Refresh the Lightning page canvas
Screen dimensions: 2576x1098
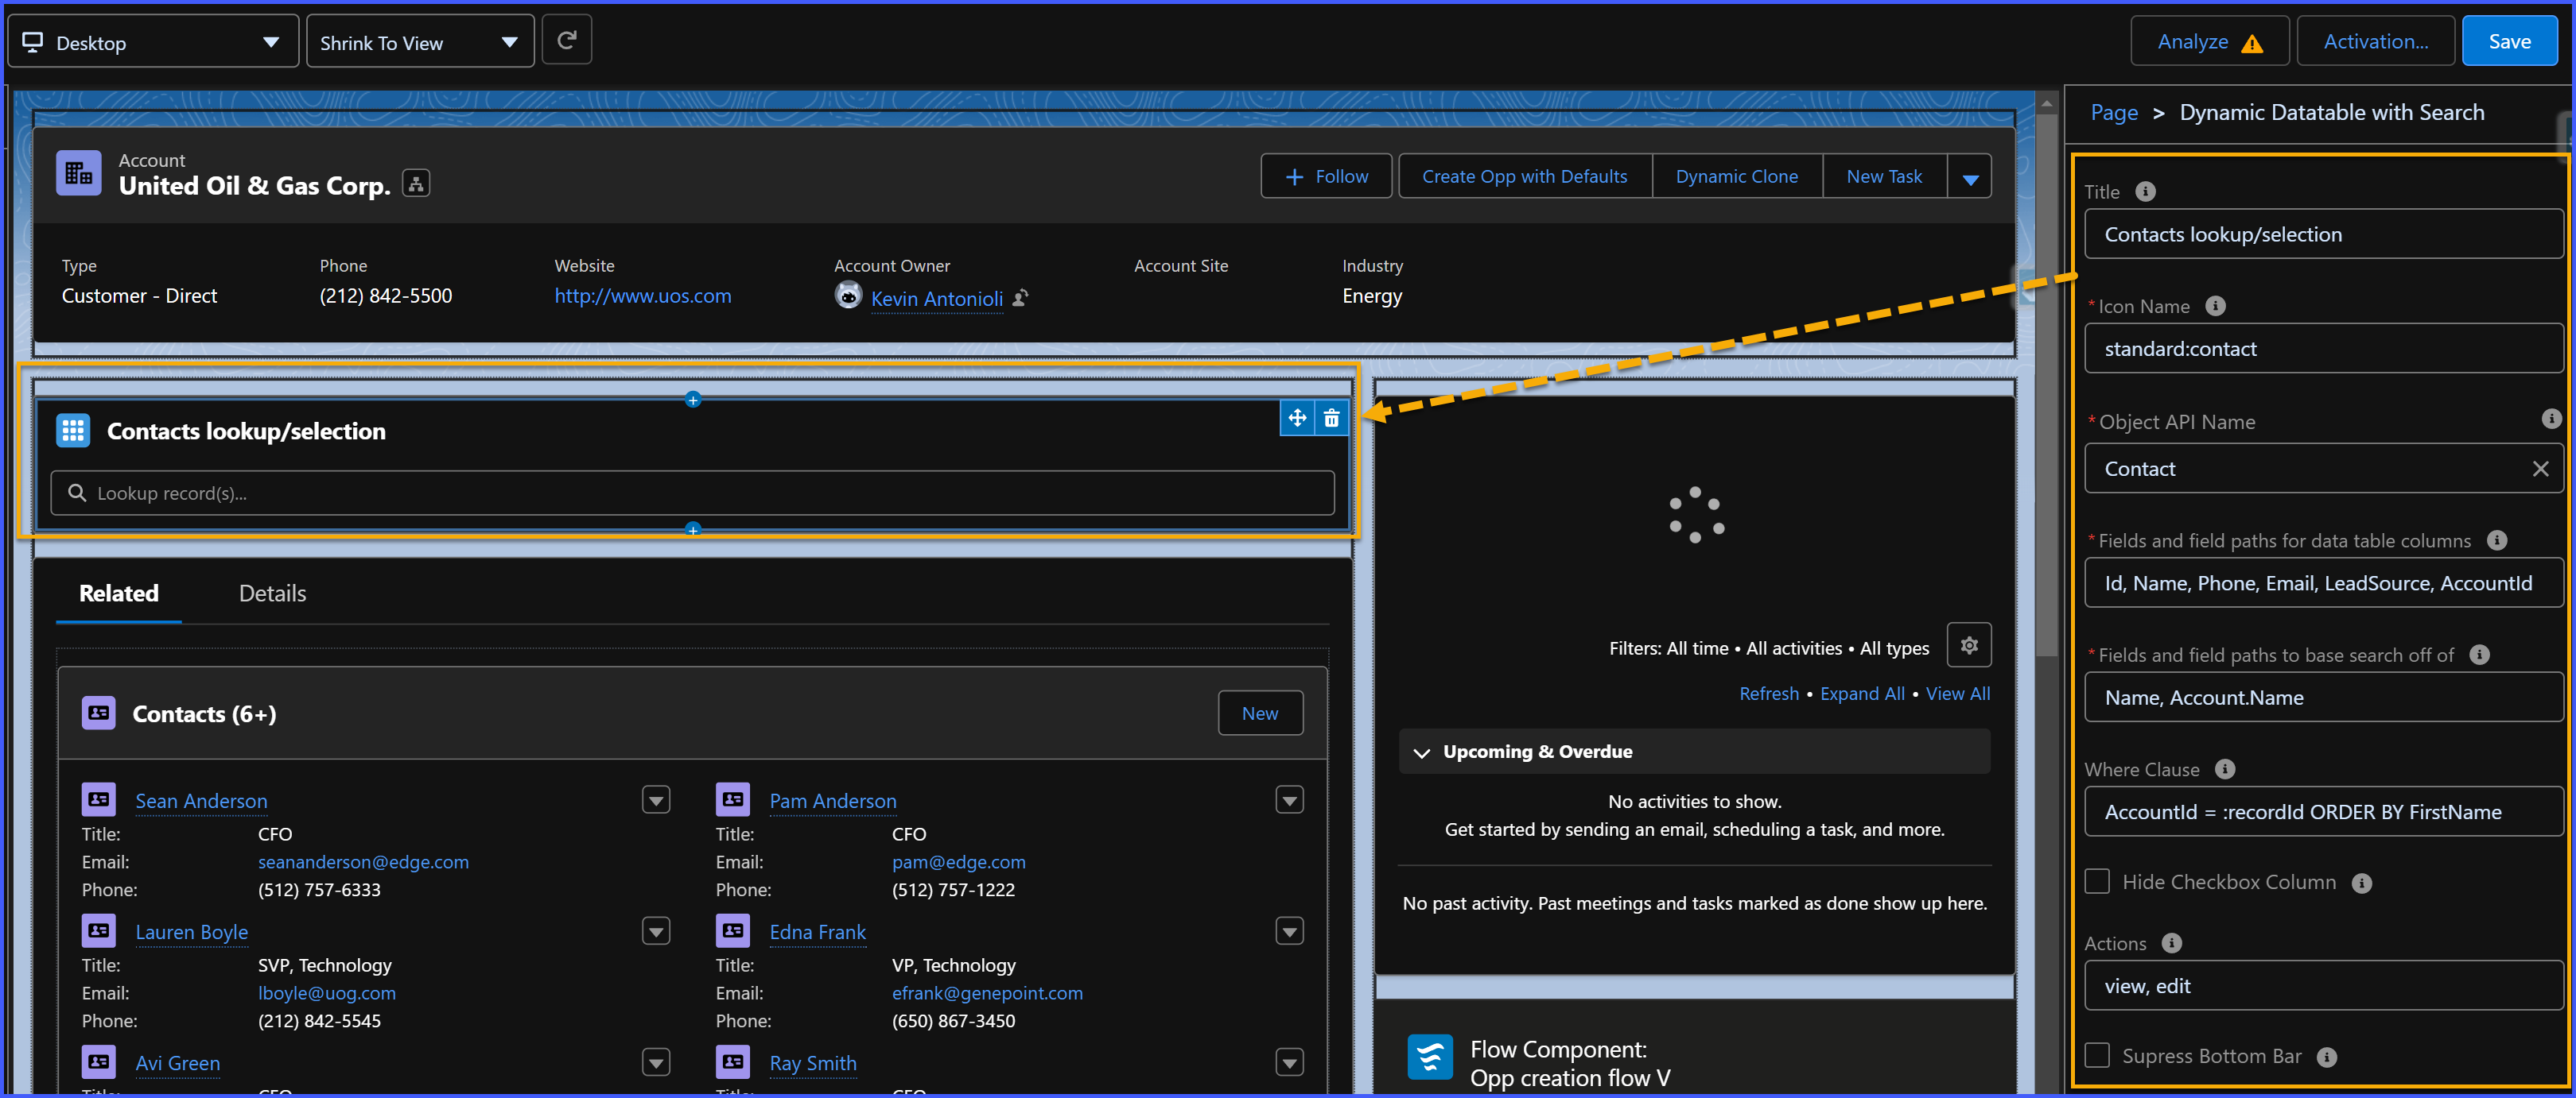tap(566, 39)
